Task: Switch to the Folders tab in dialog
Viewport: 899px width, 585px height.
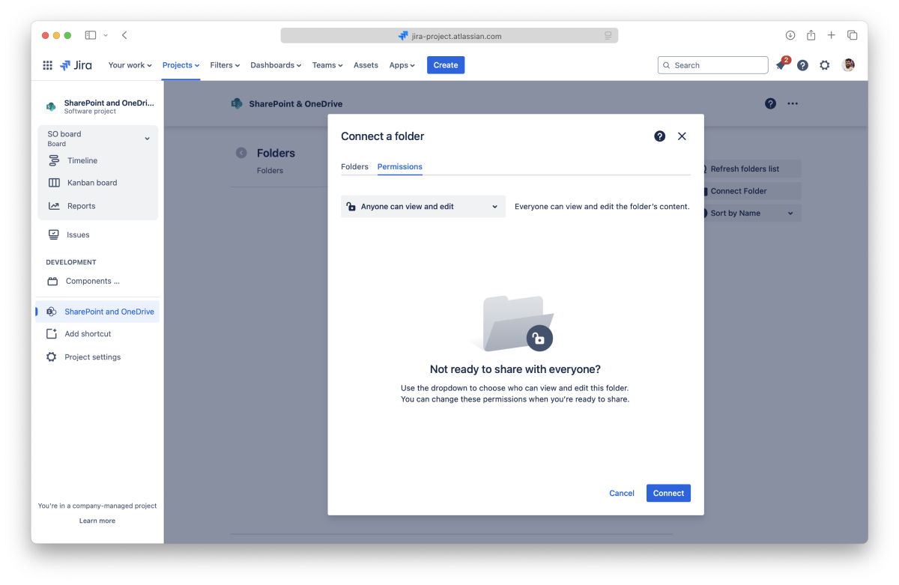Action: (354, 166)
